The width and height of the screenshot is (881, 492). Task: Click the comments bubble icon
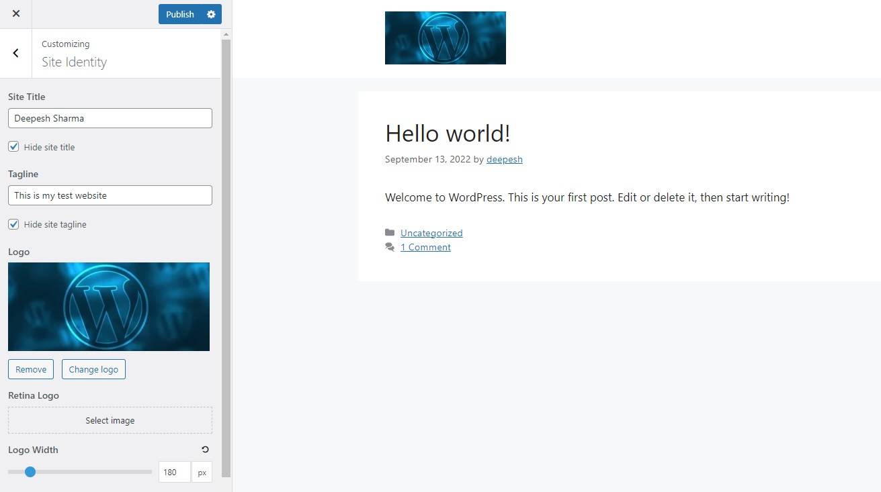390,247
